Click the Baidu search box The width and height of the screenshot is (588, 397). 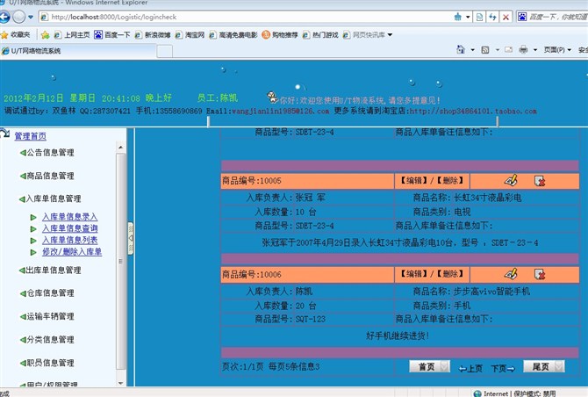(x=558, y=17)
